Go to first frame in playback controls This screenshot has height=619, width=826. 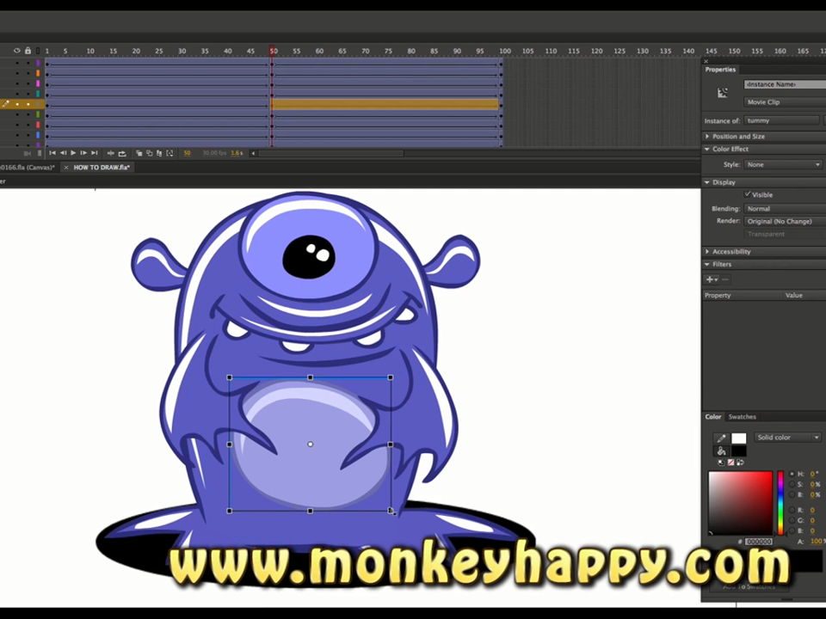tap(52, 153)
